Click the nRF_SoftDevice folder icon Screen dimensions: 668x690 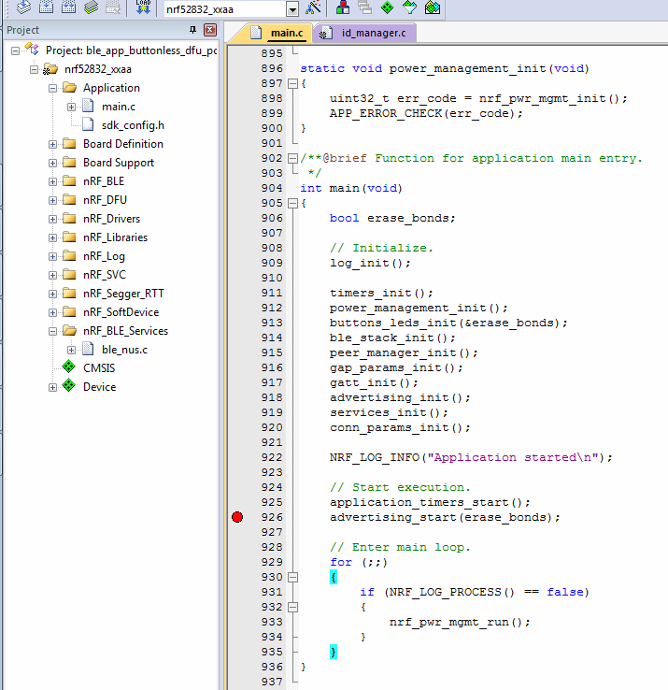click(69, 311)
